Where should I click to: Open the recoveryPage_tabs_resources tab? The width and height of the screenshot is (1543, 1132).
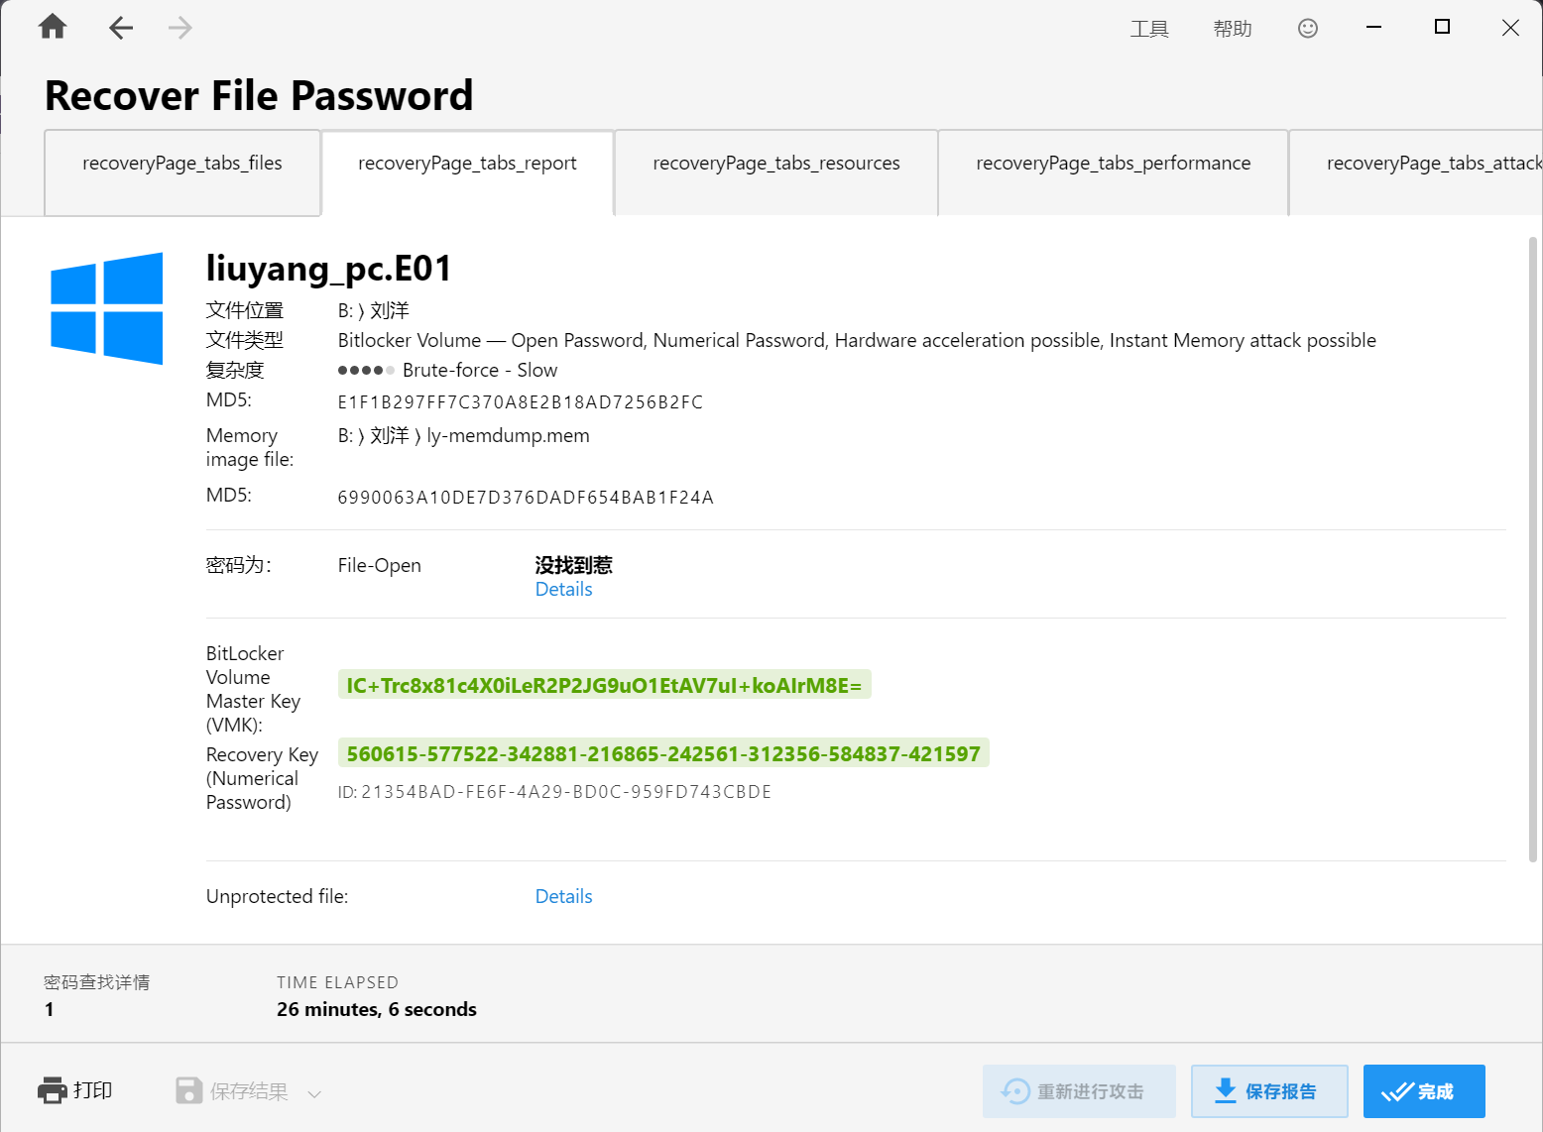[776, 172]
